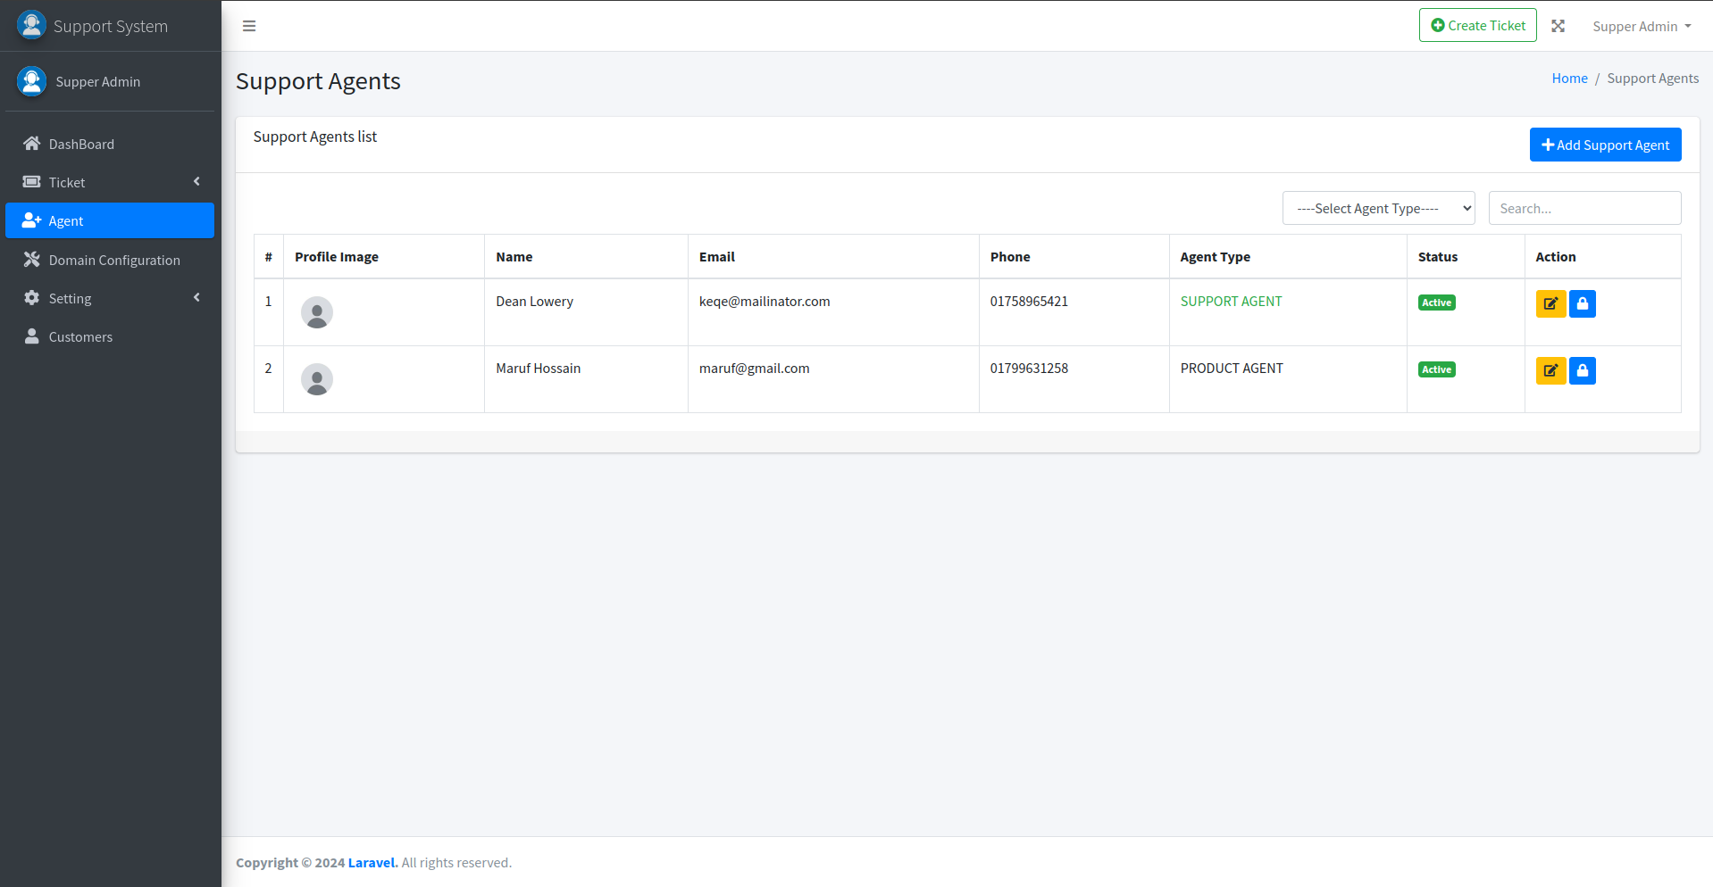
Task: Edit Maruf Hossain's agent record
Action: click(1550, 370)
